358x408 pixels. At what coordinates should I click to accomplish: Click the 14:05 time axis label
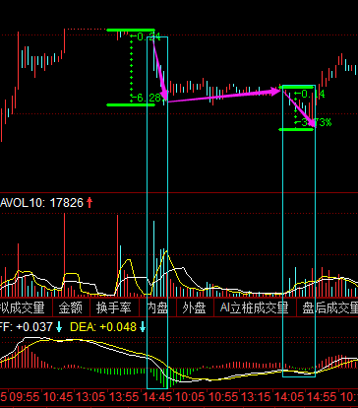point(289,397)
